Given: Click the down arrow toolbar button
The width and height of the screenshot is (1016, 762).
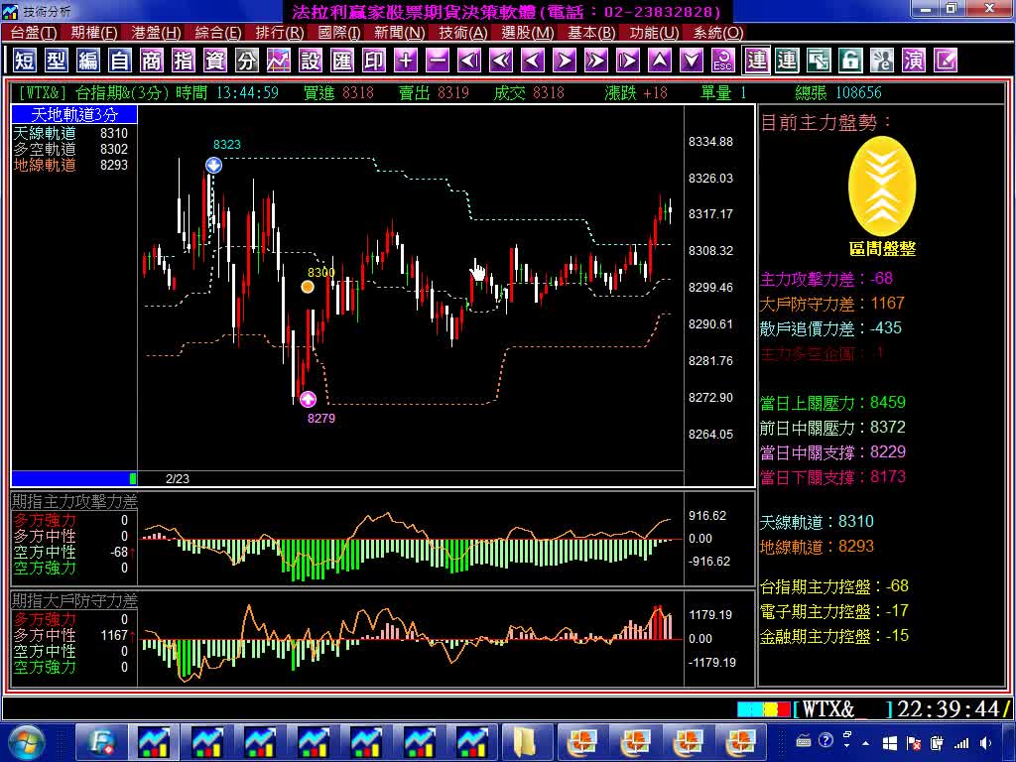Looking at the screenshot, I should [x=692, y=61].
